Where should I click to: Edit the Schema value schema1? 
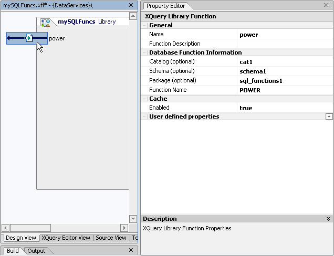tap(285, 71)
